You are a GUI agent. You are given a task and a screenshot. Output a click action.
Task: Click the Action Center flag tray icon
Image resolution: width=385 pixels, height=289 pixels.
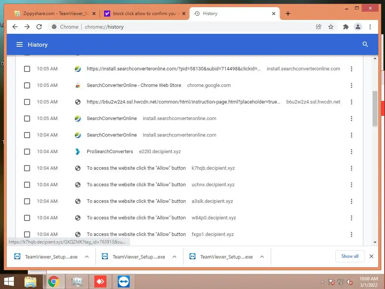332,282
